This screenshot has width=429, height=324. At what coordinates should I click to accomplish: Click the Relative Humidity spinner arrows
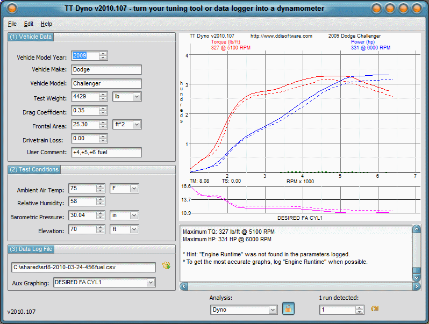click(101, 201)
